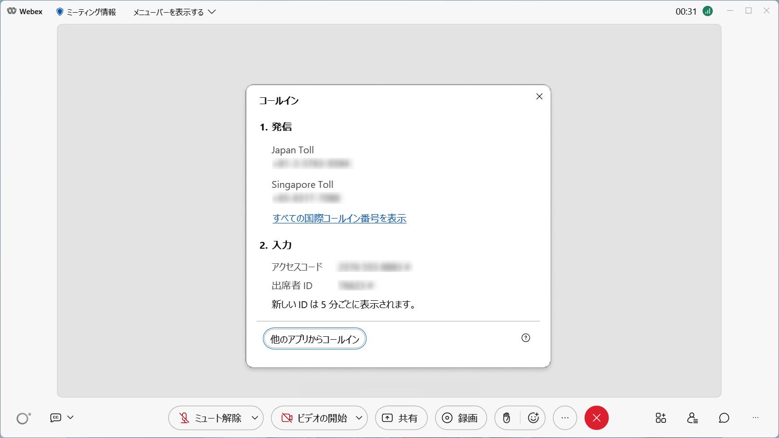Click the help icon in the call-in dialog

pyautogui.click(x=525, y=338)
